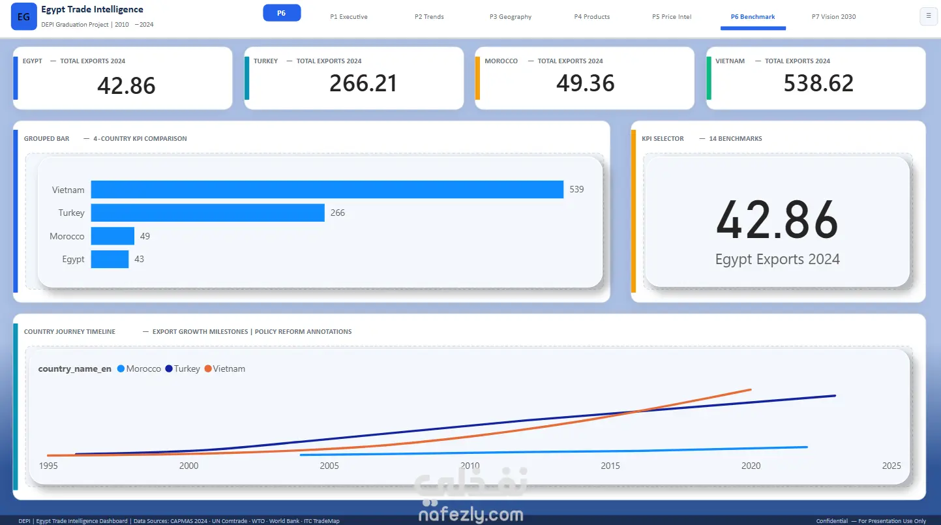
Task: Click the Egypt Trade Intelligence title
Action: [x=92, y=10]
